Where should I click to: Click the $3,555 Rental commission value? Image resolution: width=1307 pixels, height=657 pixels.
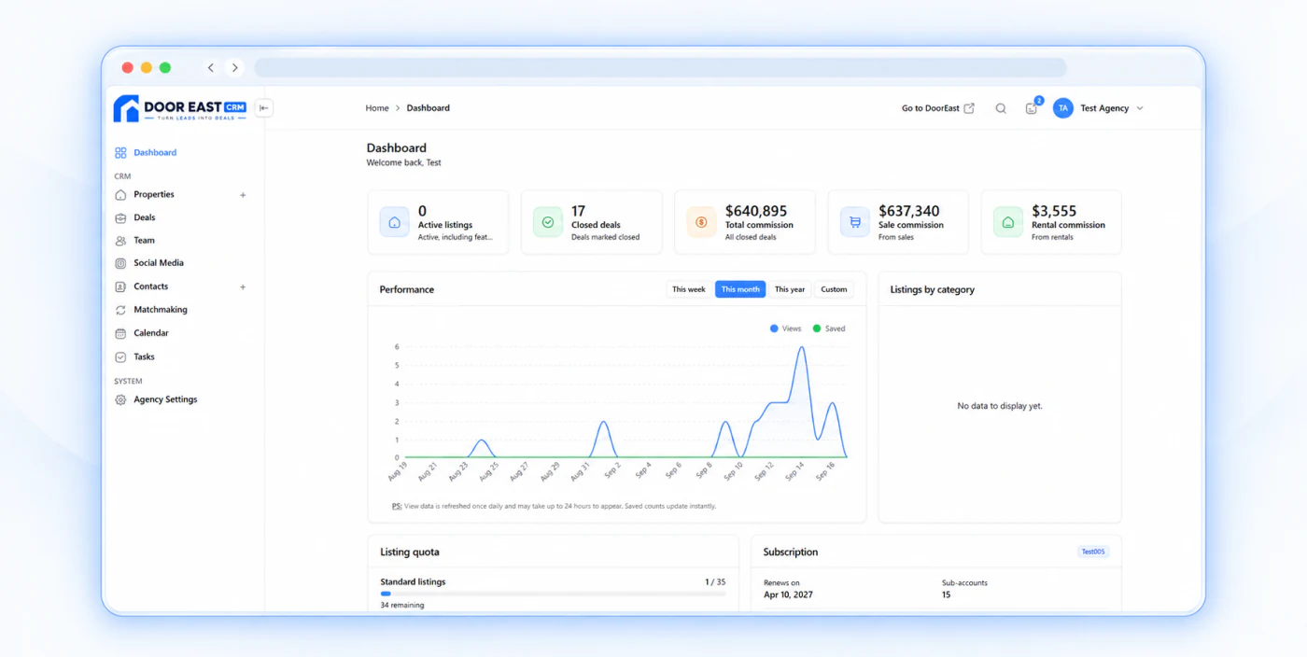[x=1054, y=211]
